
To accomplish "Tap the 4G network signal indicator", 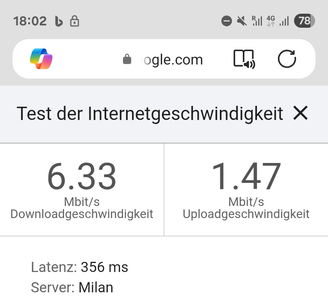I will click(271, 21).
